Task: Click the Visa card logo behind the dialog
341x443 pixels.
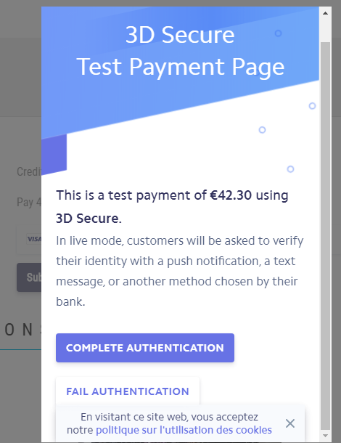Action: [x=33, y=239]
